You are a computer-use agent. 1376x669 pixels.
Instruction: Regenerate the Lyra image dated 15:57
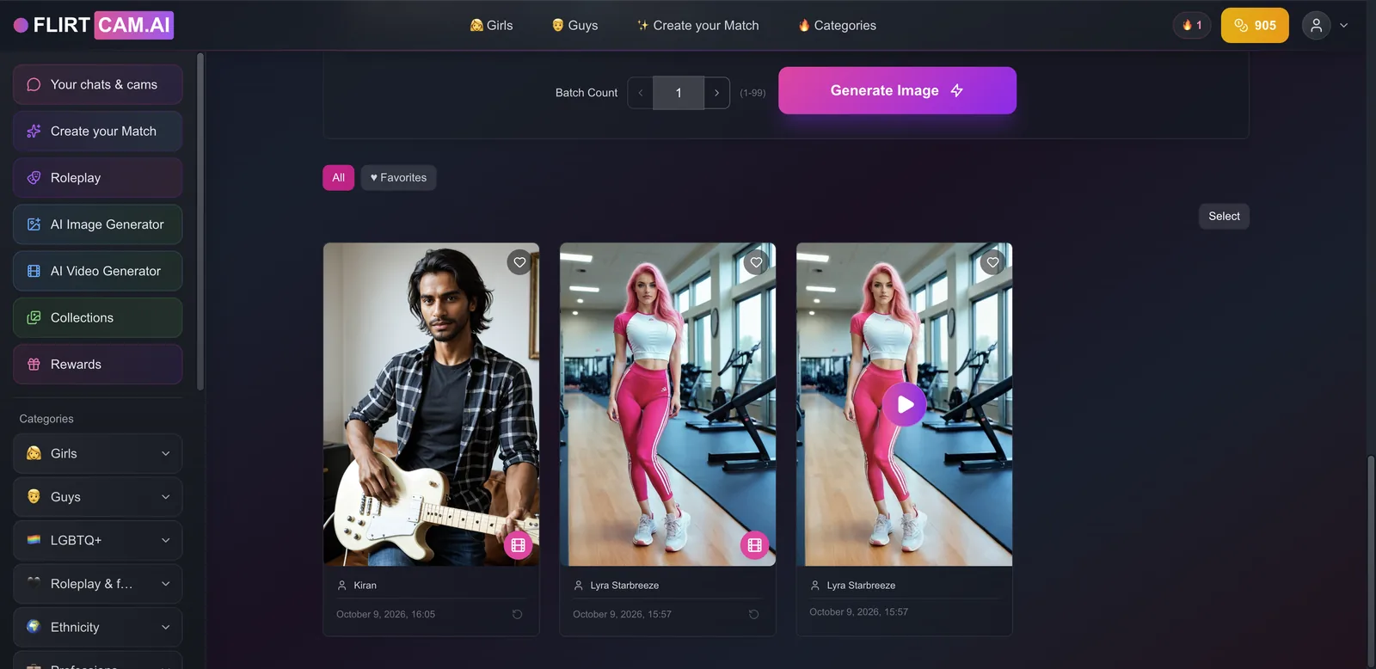tap(753, 614)
